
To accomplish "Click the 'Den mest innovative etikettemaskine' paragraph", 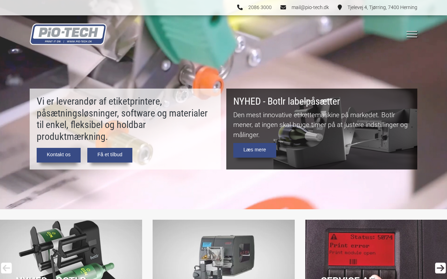I will 321,125.
